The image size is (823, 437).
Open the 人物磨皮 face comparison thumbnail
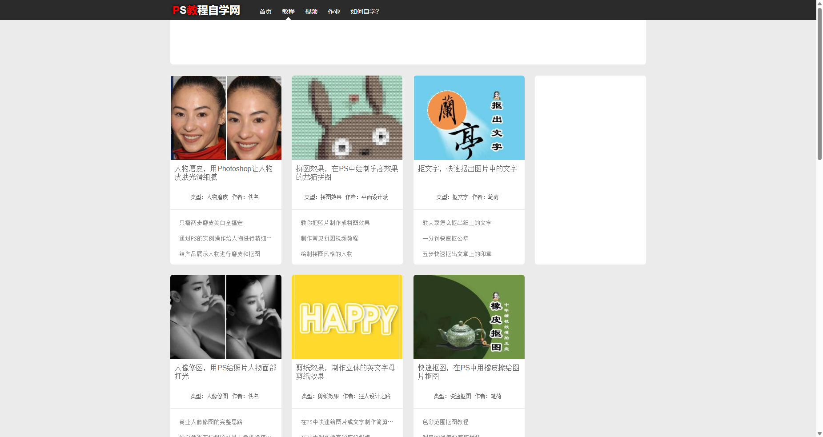pos(226,118)
